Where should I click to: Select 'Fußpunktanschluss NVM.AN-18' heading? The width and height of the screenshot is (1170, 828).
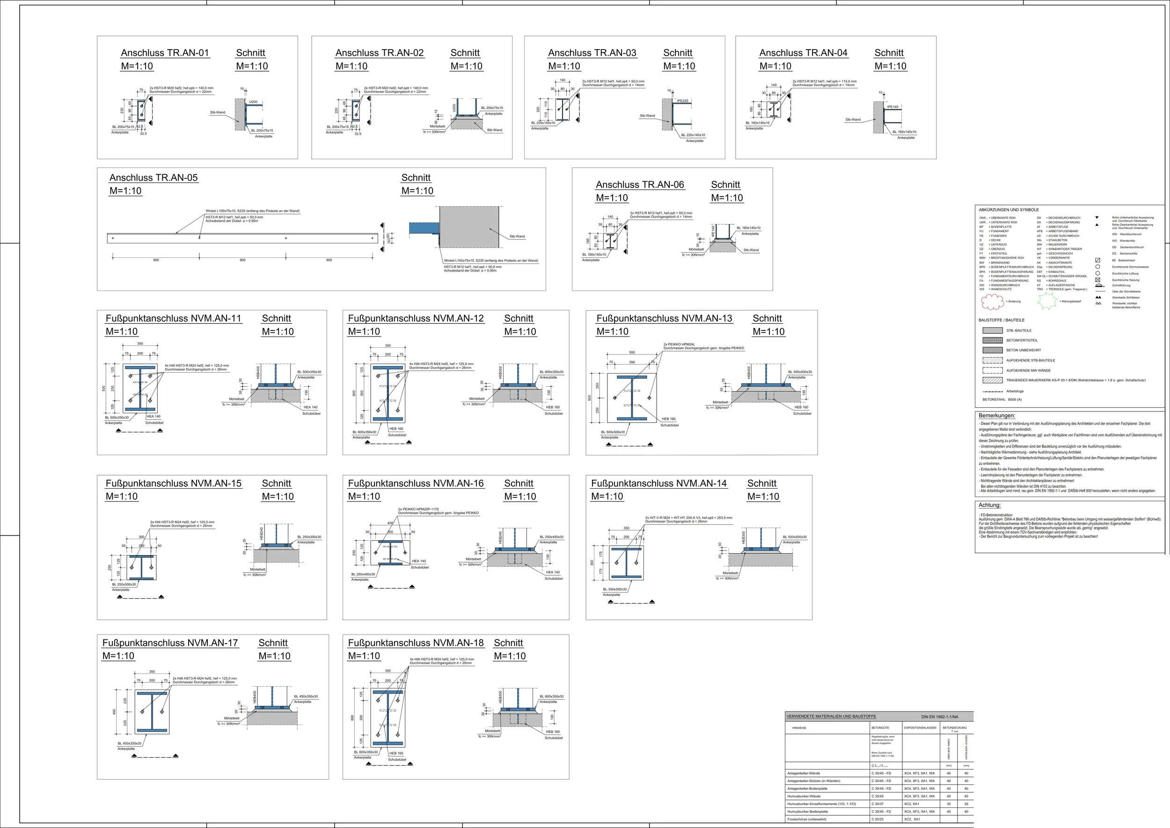pyautogui.click(x=416, y=643)
